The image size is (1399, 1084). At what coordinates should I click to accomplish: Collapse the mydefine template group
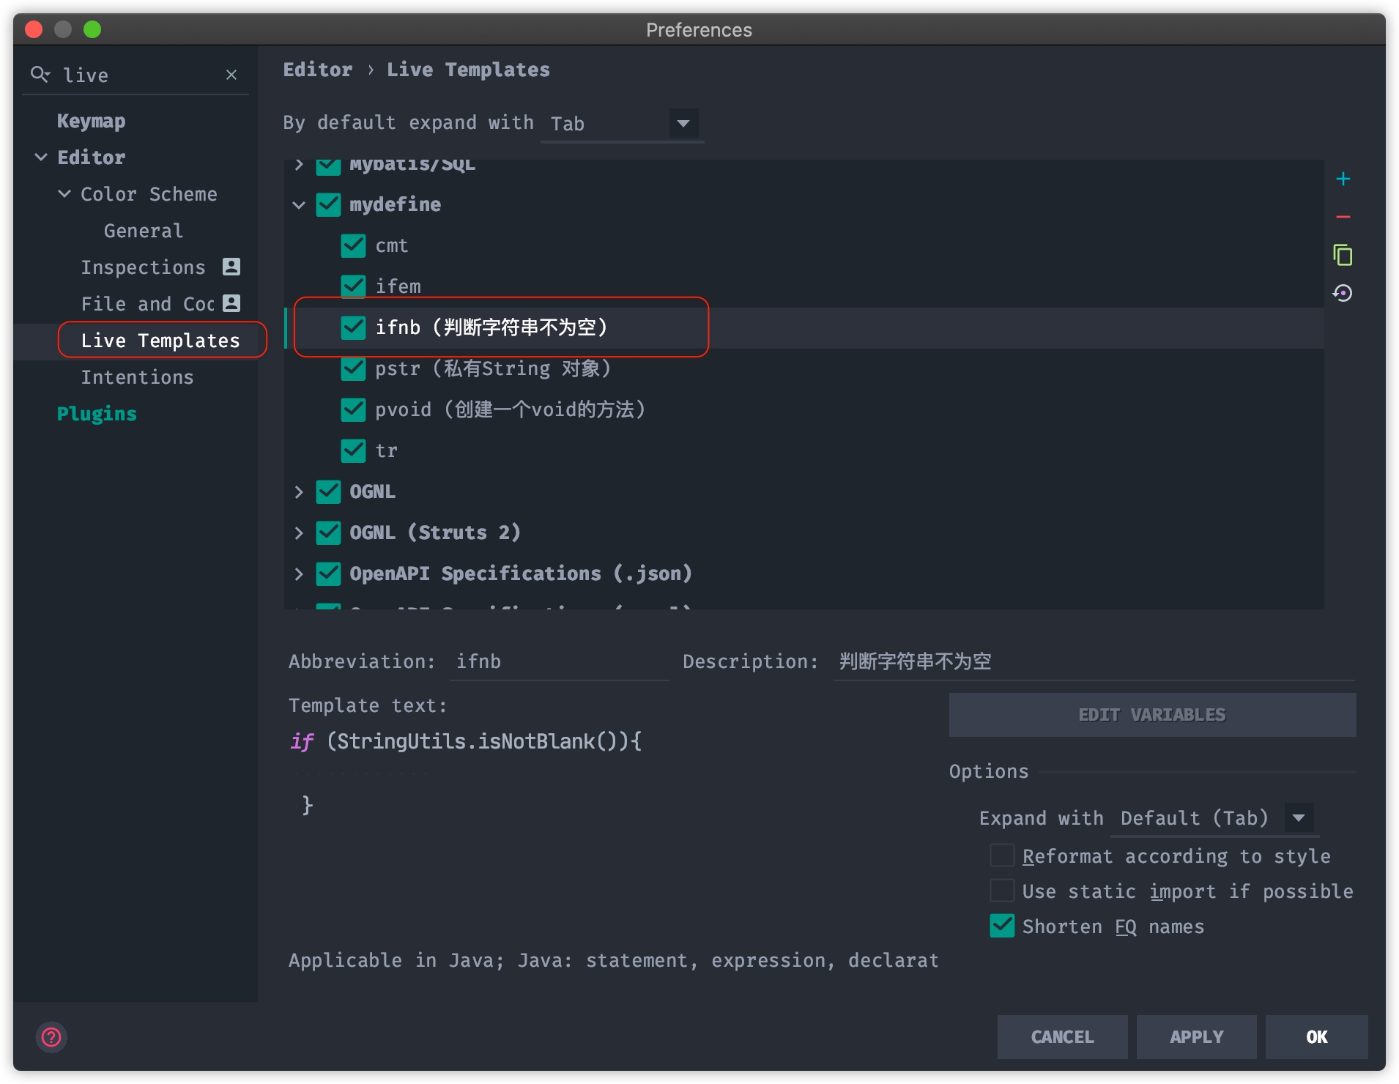(x=299, y=205)
